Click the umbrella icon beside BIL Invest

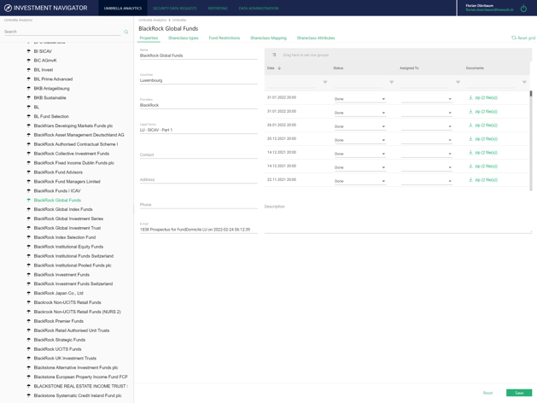[29, 70]
